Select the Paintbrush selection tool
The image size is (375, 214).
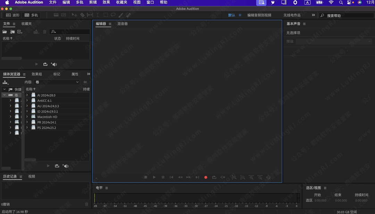tap(120, 15)
